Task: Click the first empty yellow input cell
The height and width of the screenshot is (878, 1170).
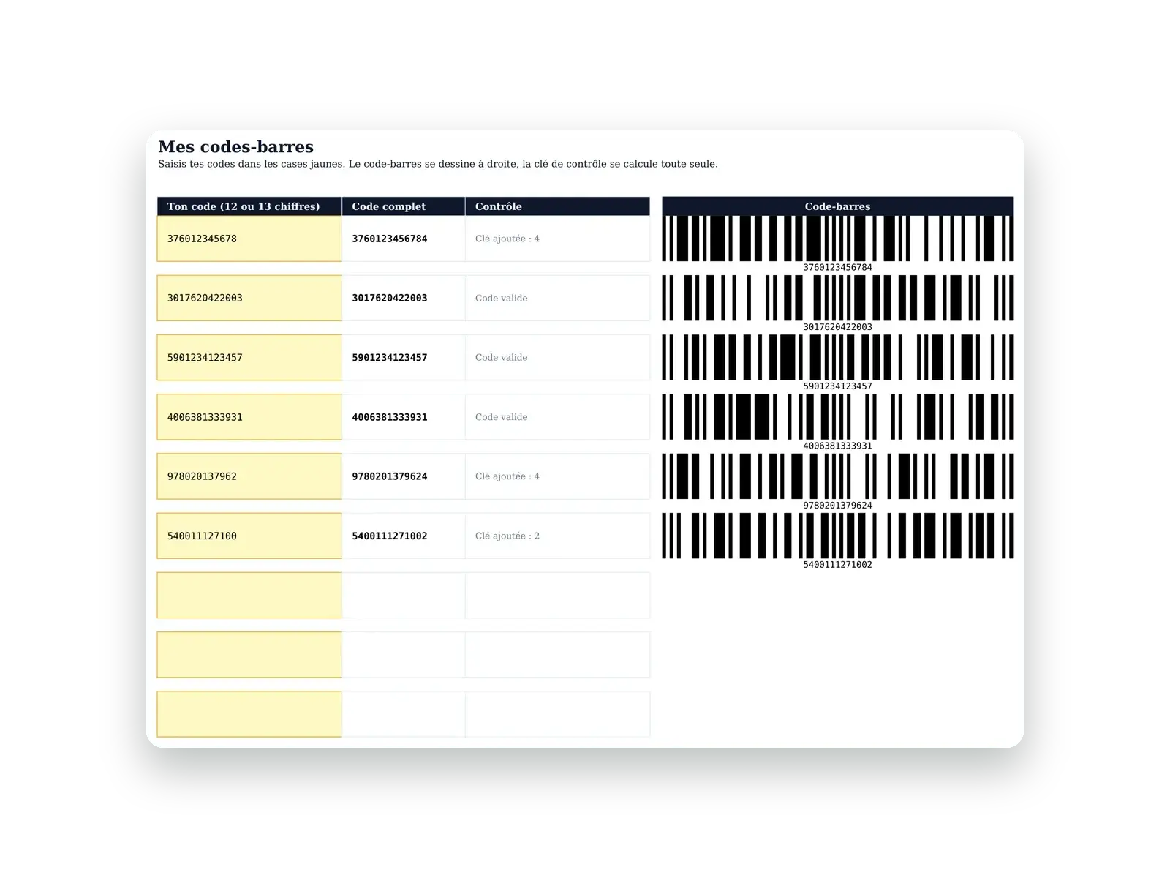Action: (x=249, y=595)
